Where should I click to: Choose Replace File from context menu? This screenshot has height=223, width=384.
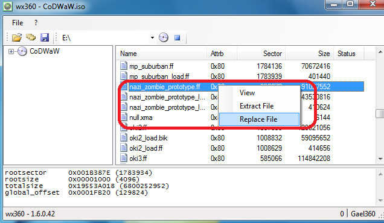point(259,119)
